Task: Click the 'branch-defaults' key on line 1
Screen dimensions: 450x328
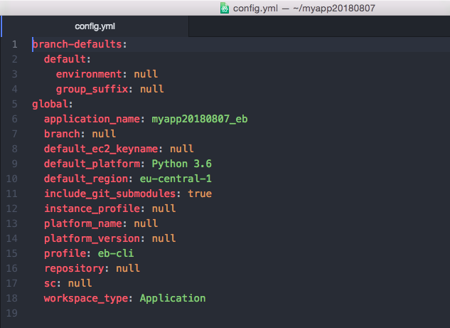Action: click(77, 44)
